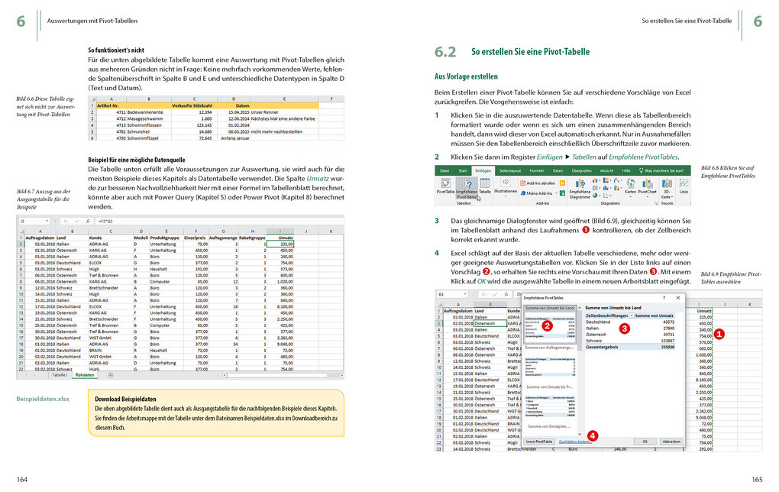
Task: Switch to the Seitenlayout ribbon tab
Action: coord(510,170)
